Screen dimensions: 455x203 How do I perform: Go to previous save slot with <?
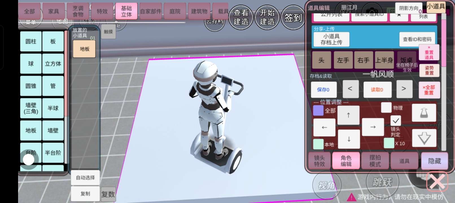(350, 89)
